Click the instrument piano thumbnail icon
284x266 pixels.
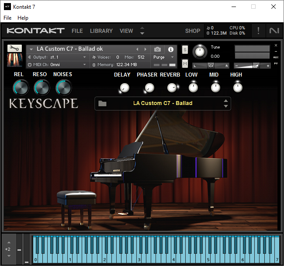tap(14, 60)
